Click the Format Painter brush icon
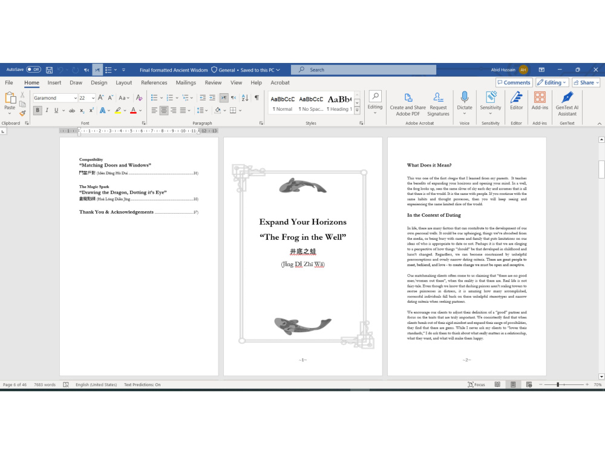 pyautogui.click(x=22, y=113)
